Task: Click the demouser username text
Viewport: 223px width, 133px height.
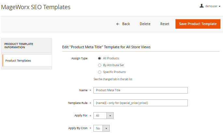Action: pos(211,6)
